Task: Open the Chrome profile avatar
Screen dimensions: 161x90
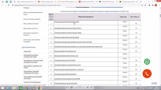Action: (156, 5)
